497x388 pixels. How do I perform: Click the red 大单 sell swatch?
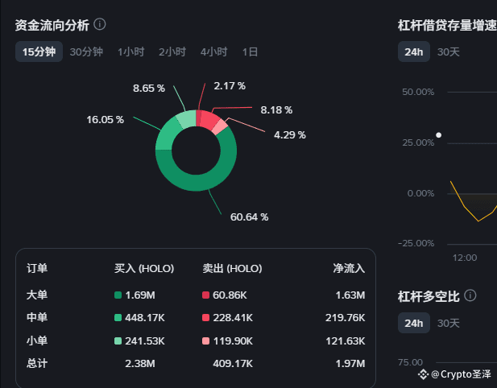pos(205,295)
